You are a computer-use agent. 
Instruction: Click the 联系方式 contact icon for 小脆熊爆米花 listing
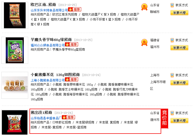172,75
